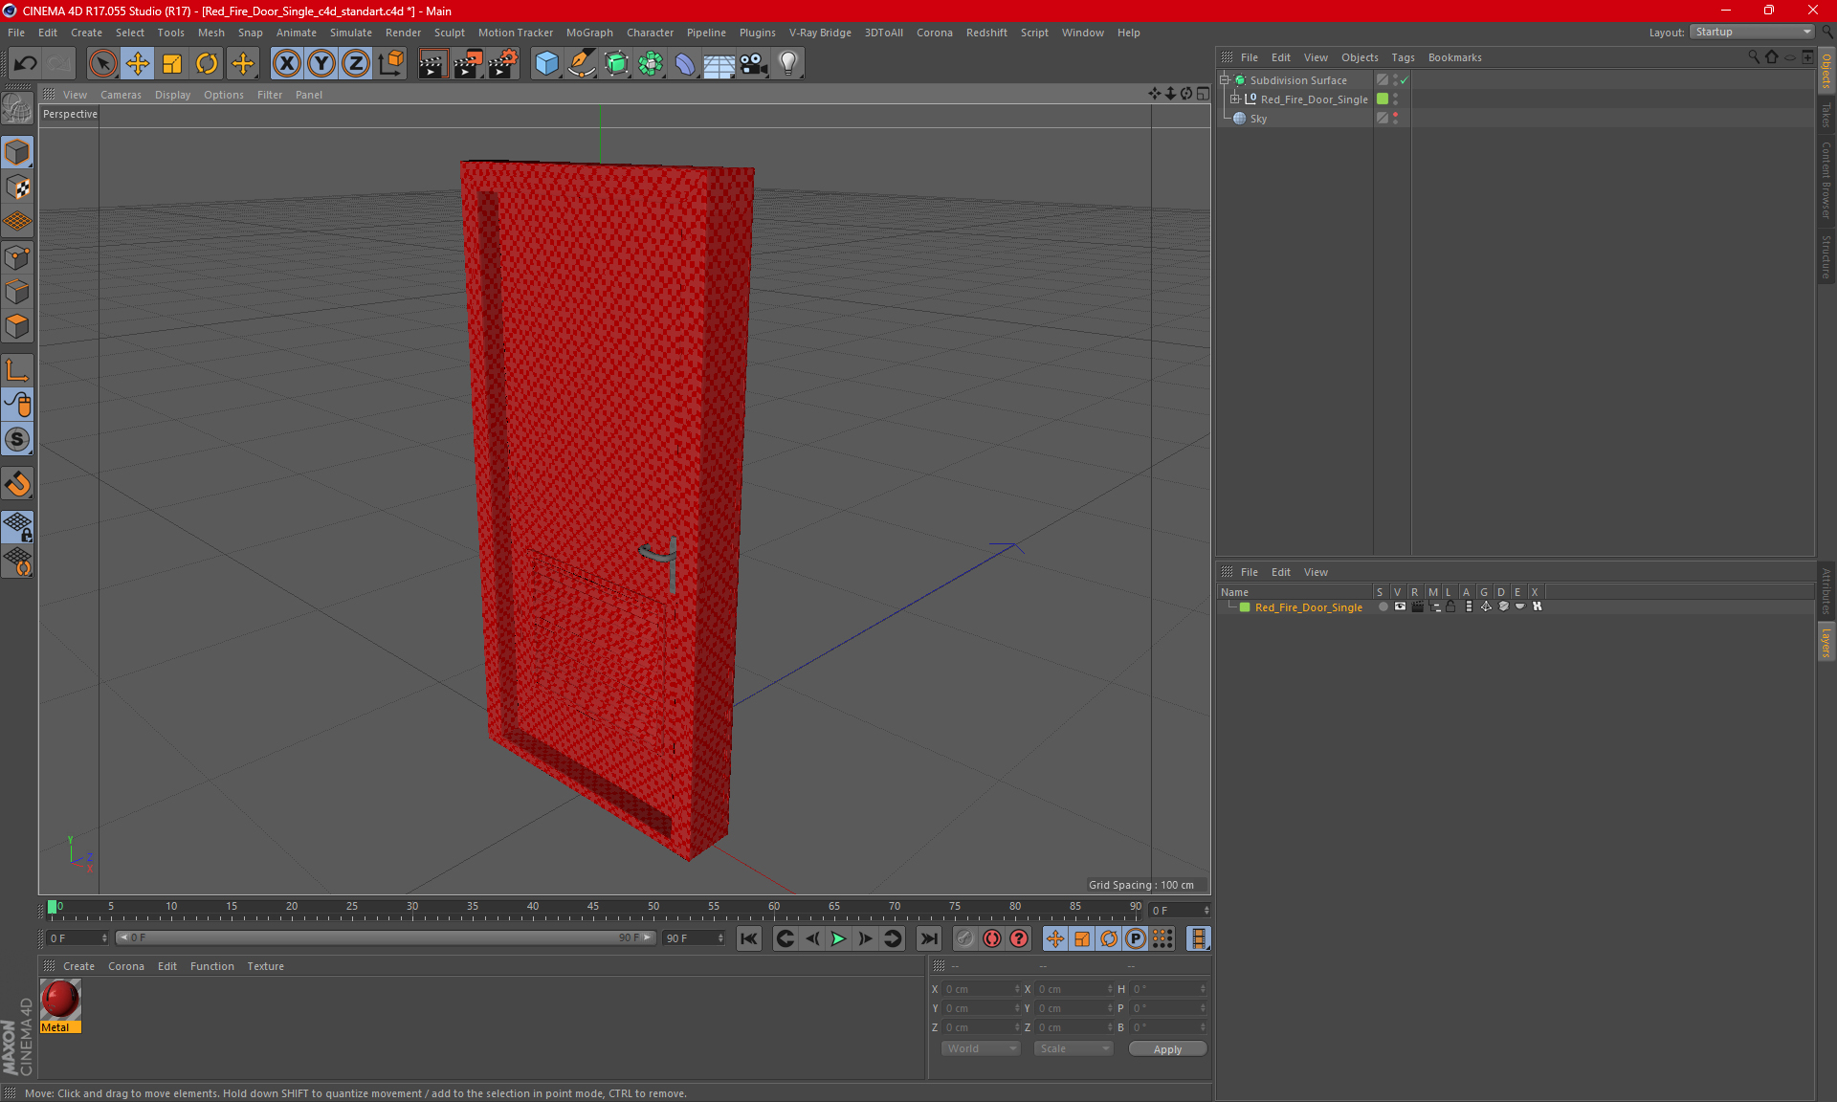Switch to Points mode

tap(18, 257)
